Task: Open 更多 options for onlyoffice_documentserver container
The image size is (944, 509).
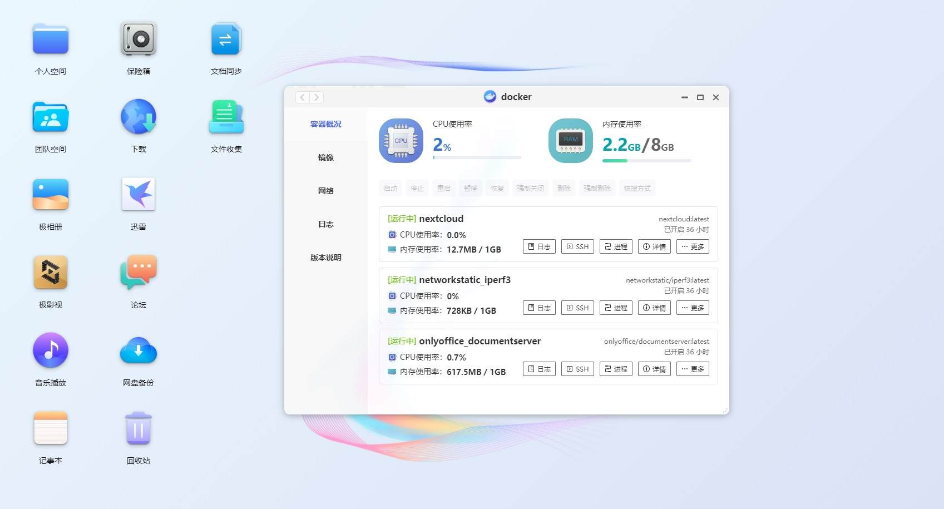Action: pos(692,369)
